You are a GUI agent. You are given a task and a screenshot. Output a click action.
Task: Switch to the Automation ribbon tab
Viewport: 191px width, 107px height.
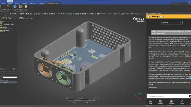[x=33, y=4]
